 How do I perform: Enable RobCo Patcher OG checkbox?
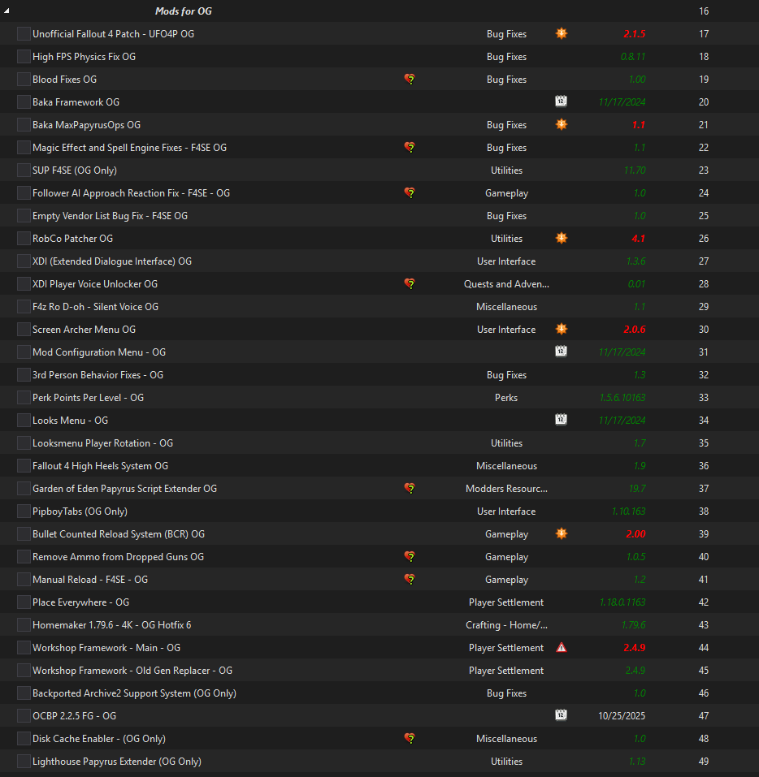pyautogui.click(x=24, y=239)
